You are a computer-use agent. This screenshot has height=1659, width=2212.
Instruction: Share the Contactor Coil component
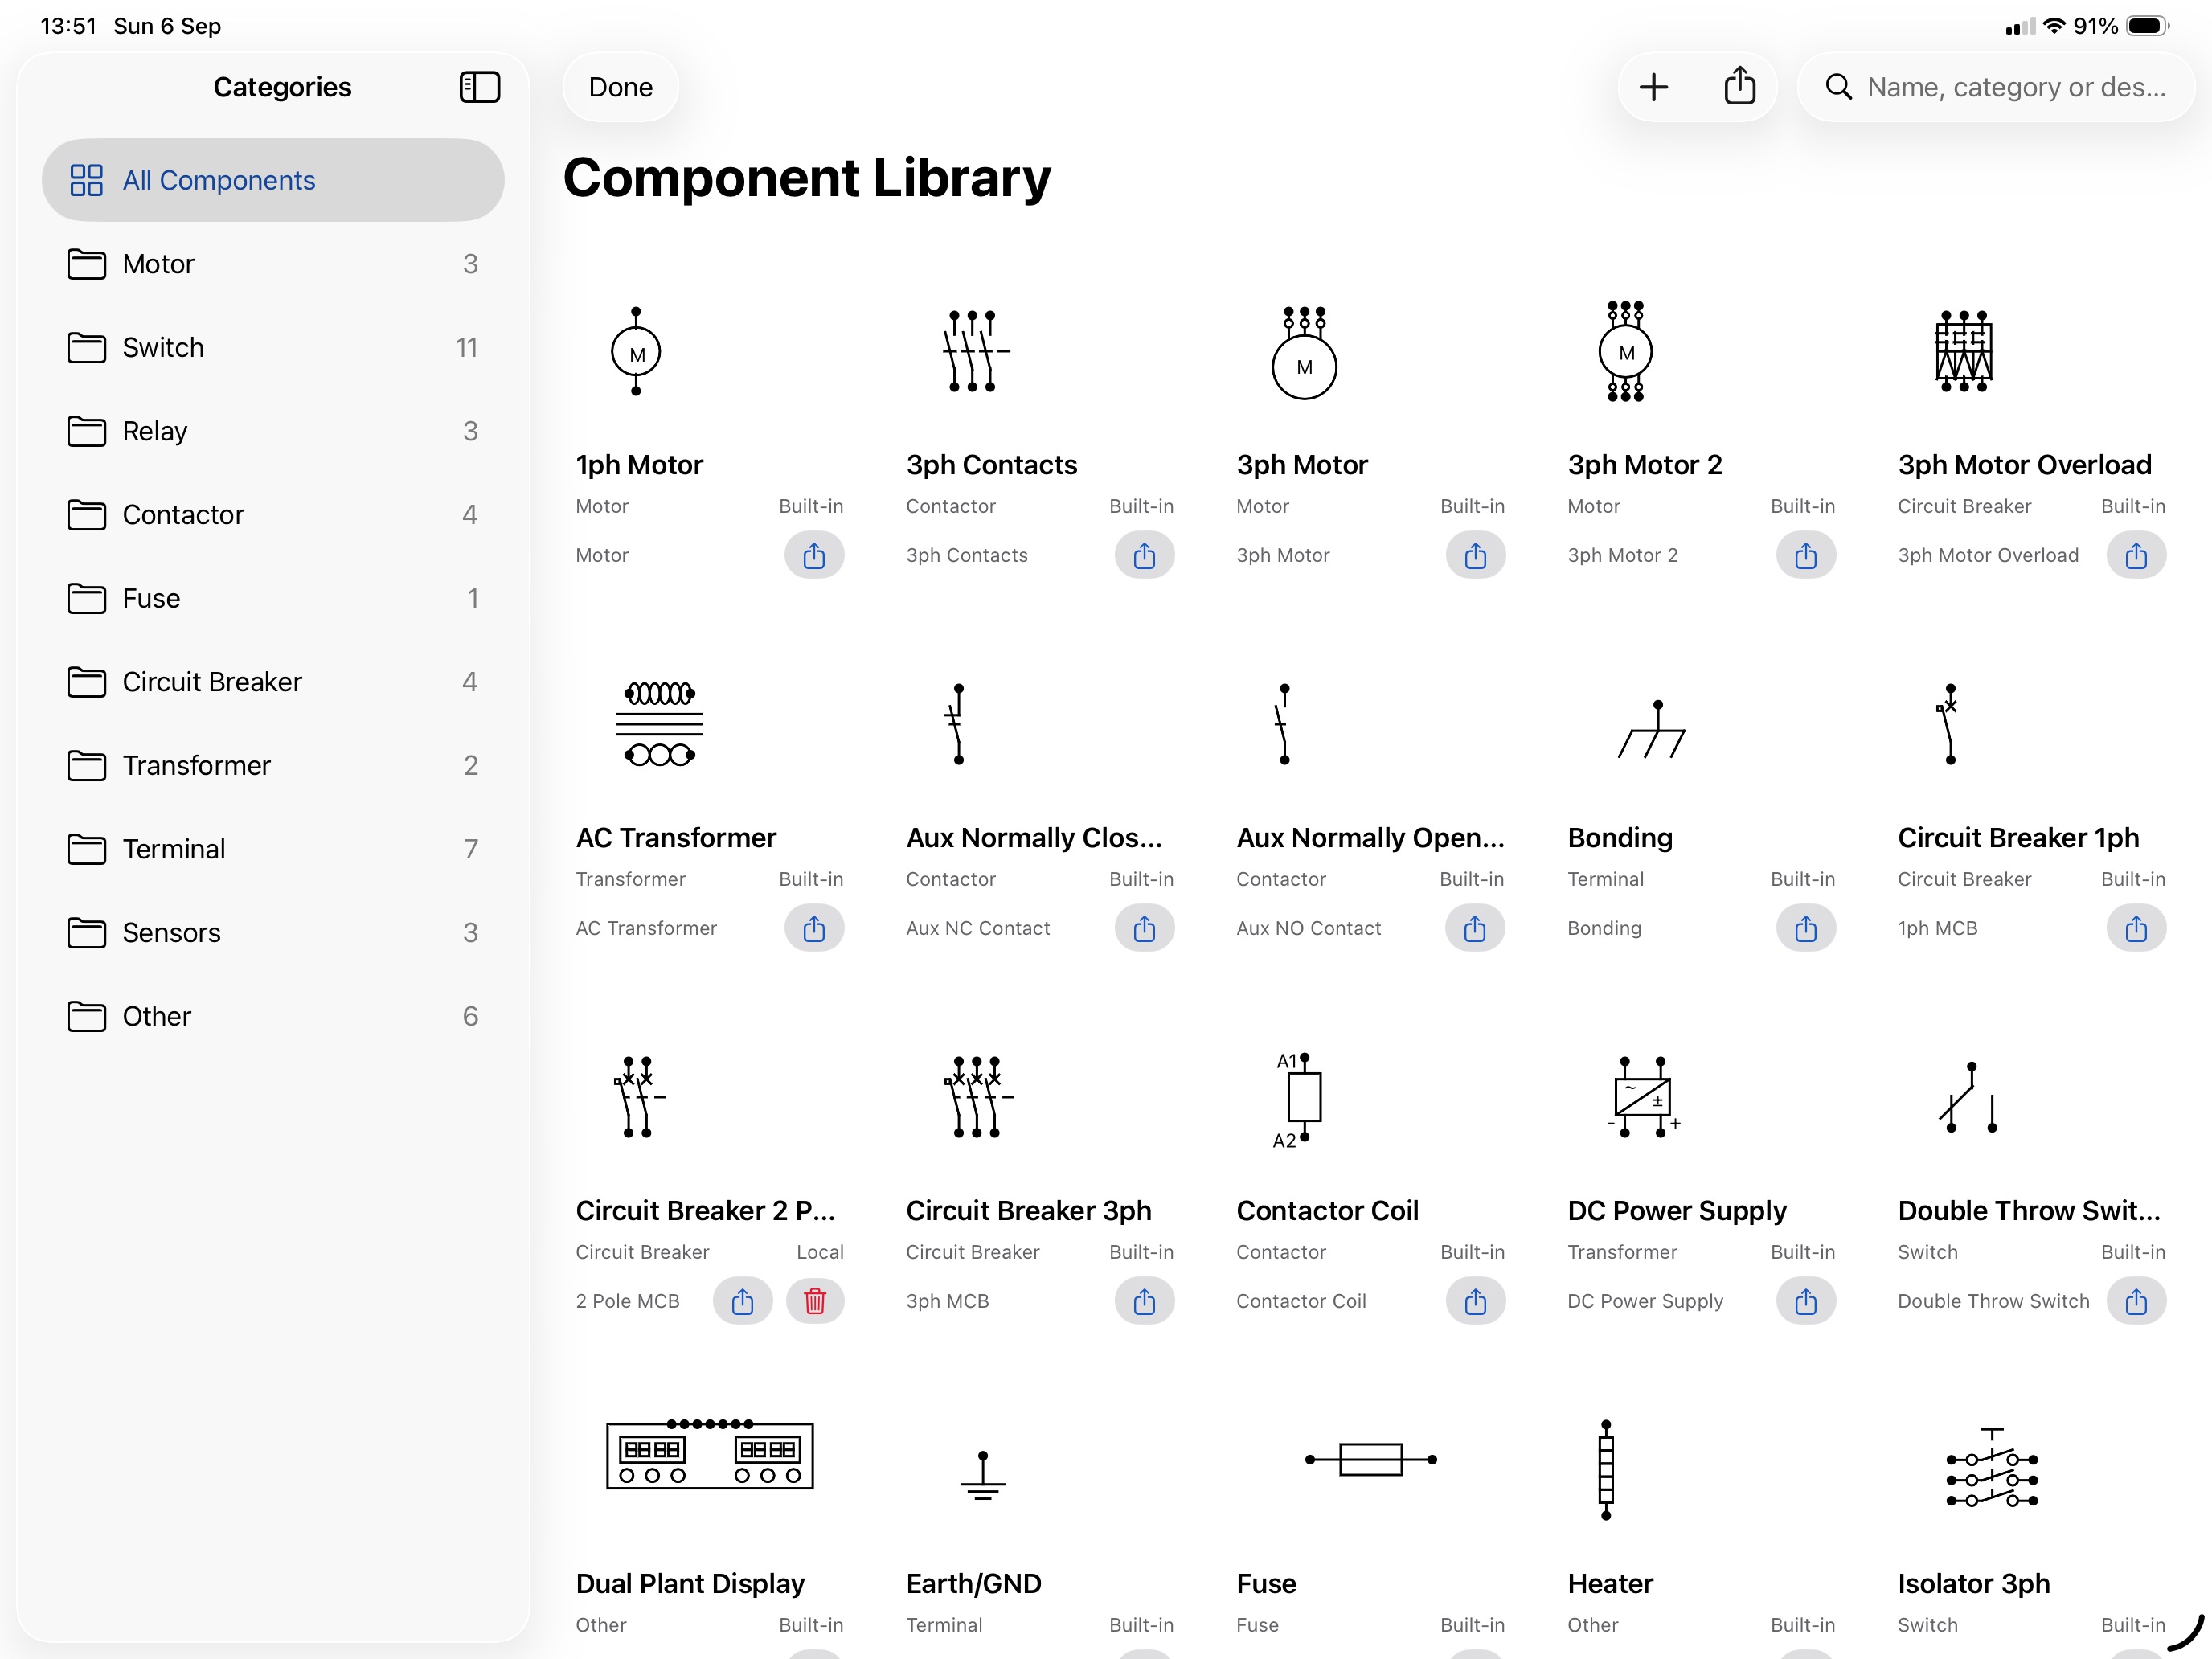[x=1475, y=1301]
